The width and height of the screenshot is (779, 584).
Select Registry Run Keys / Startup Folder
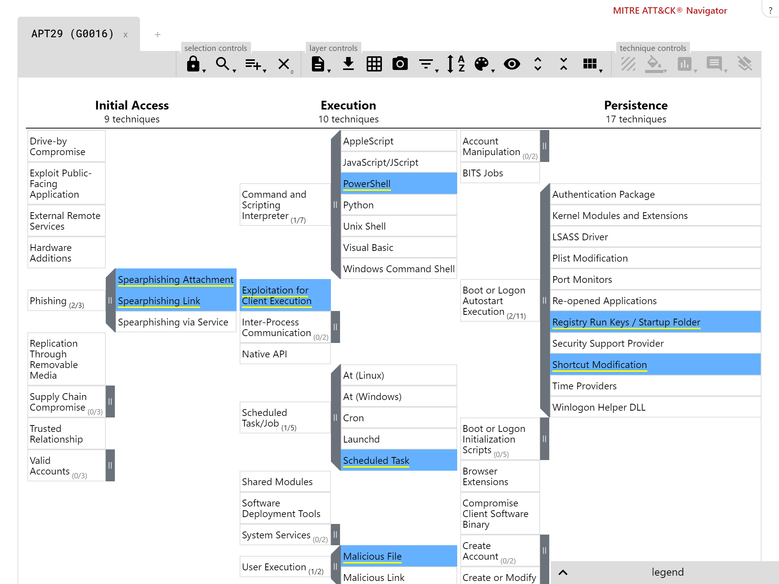pyautogui.click(x=655, y=322)
